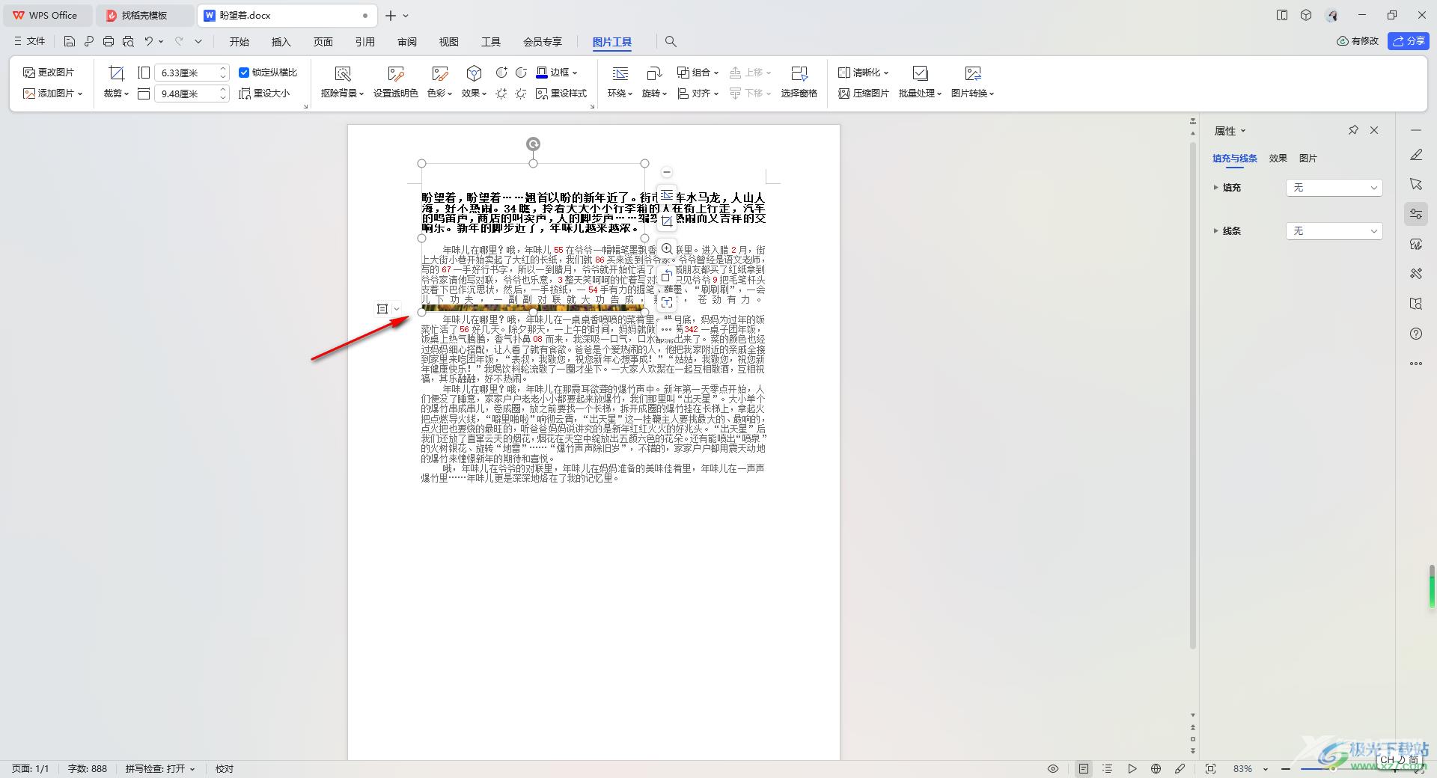Click the increase contrast icon
Viewport: 1437px width, 778px height.
[x=501, y=73]
